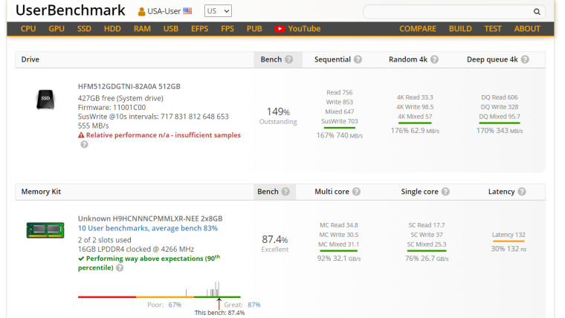
Task: Open the US country dropdown
Action: point(218,11)
